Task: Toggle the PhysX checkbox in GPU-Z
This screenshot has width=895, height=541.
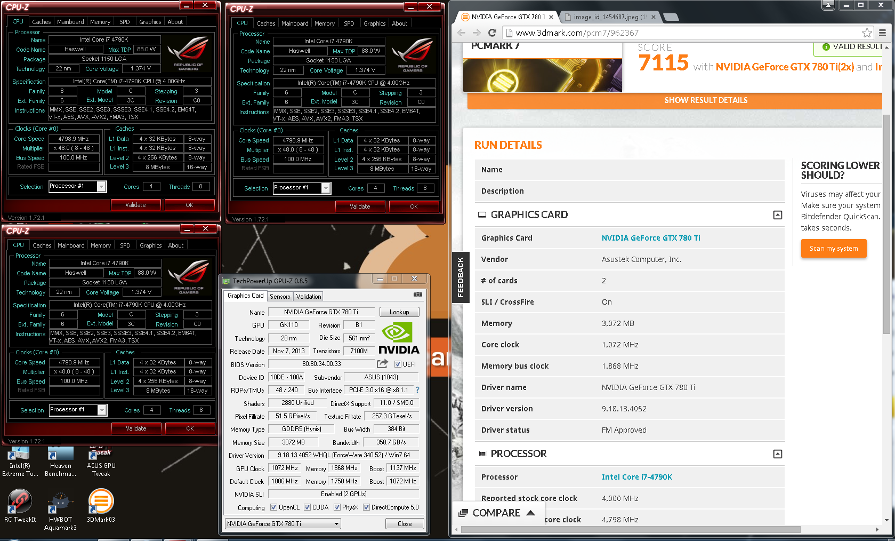Action: (337, 507)
